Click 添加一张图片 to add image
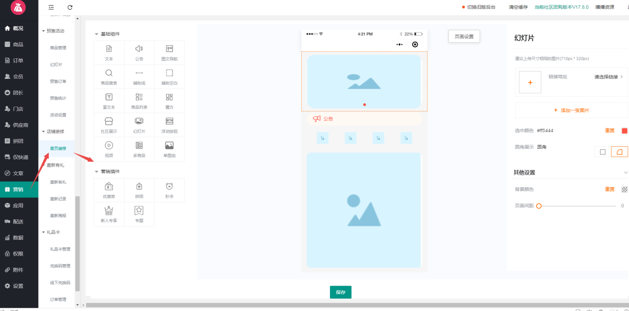The height and width of the screenshot is (311, 629). [571, 110]
